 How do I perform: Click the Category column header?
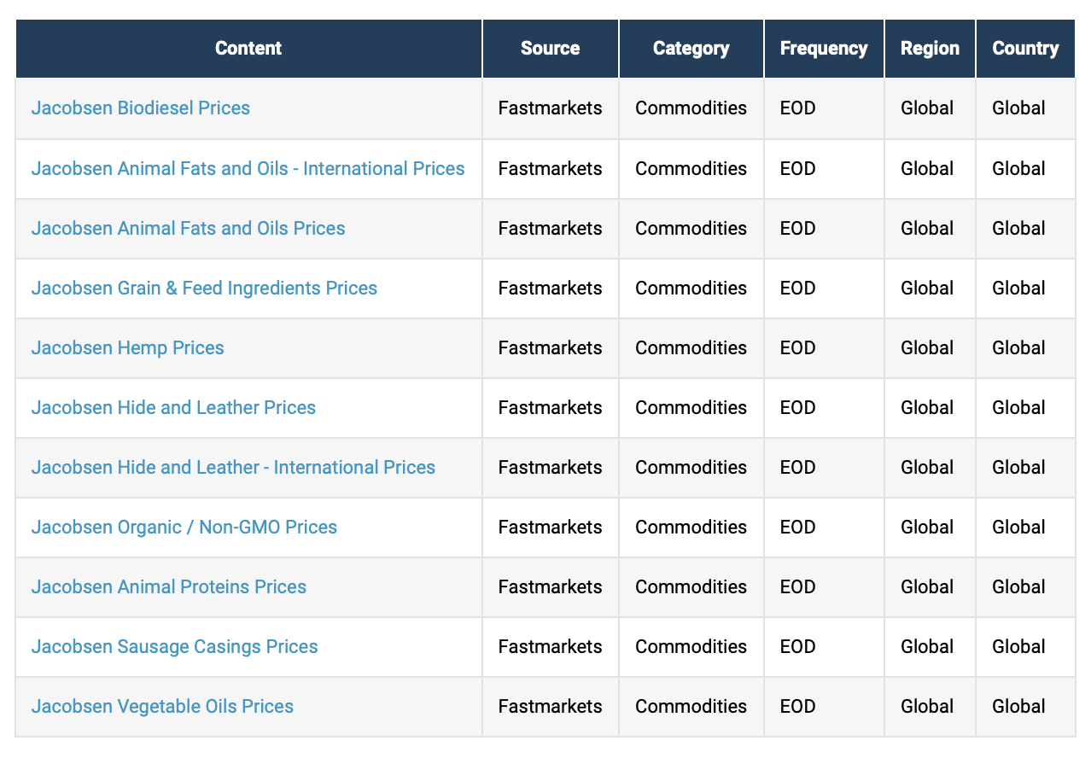click(x=691, y=49)
